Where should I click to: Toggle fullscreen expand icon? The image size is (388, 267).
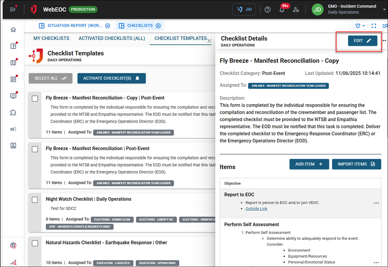[x=374, y=26]
